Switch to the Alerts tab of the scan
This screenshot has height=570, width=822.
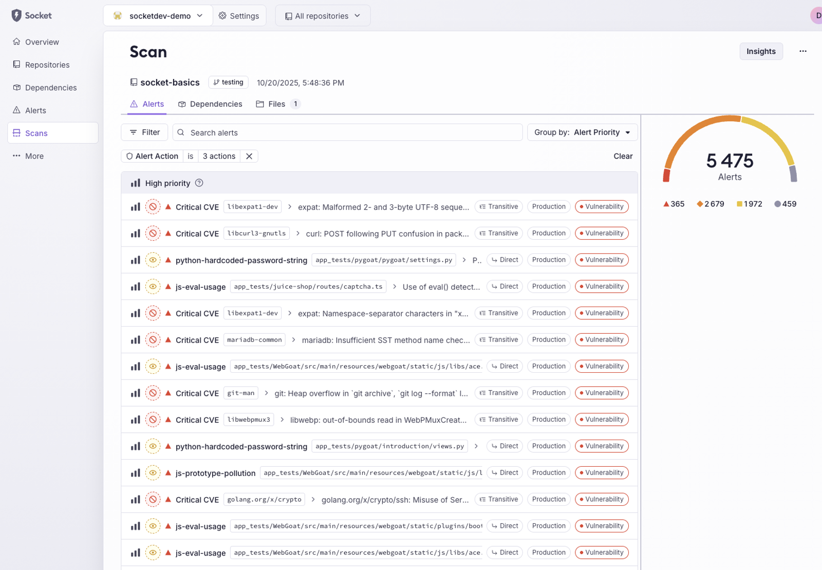pos(147,104)
